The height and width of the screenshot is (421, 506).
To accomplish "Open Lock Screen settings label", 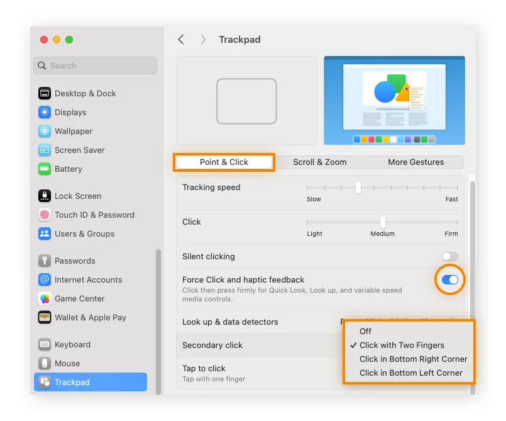I will point(78,196).
